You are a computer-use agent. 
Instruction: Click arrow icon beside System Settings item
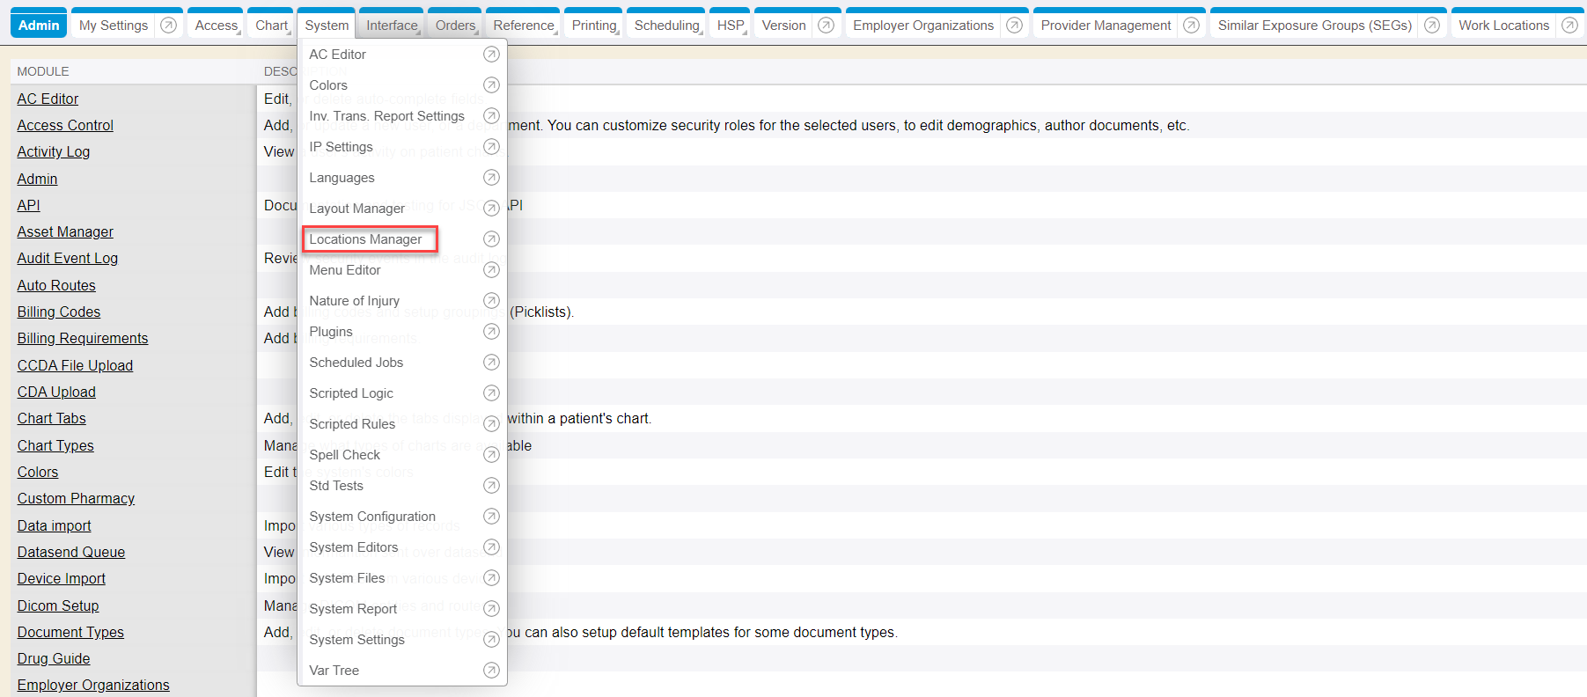point(491,640)
